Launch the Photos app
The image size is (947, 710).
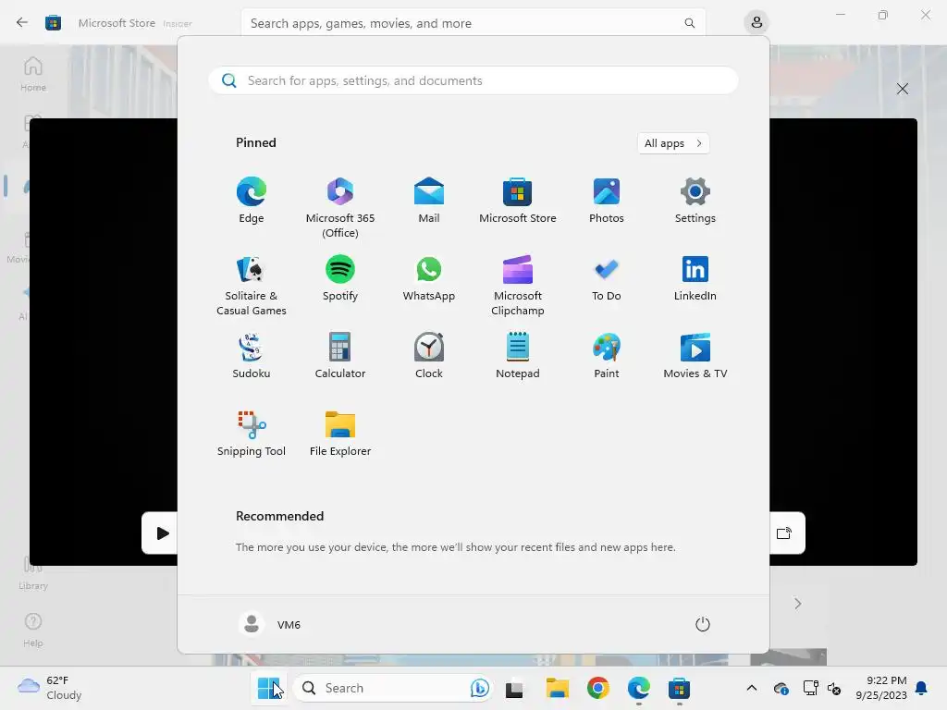pyautogui.click(x=607, y=201)
